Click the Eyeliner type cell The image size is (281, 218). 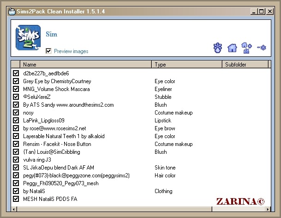click(x=163, y=89)
